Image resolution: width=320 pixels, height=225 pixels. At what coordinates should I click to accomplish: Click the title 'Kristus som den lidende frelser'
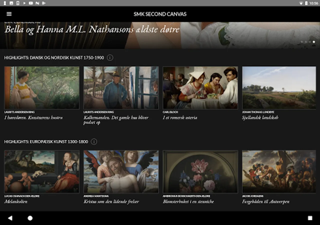pyautogui.click(x=111, y=201)
